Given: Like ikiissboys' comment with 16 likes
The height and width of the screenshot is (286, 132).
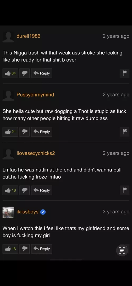Looking at the screenshot, I should pos(10,249).
